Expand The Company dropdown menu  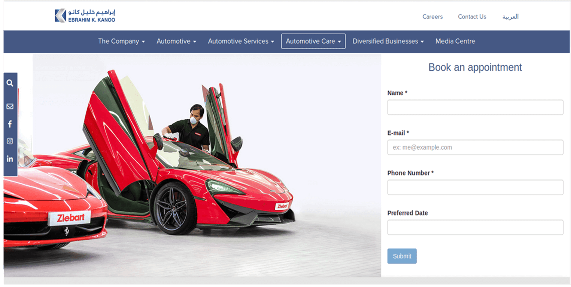[121, 41]
